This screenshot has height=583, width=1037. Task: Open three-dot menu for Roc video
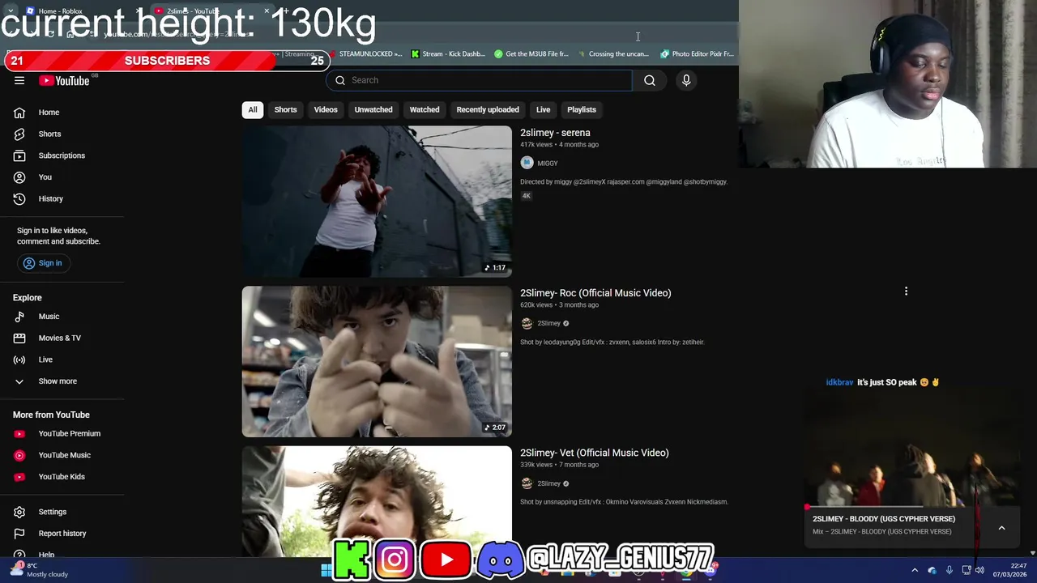[906, 291]
